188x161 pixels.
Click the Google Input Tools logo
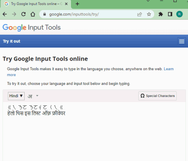[32, 28]
